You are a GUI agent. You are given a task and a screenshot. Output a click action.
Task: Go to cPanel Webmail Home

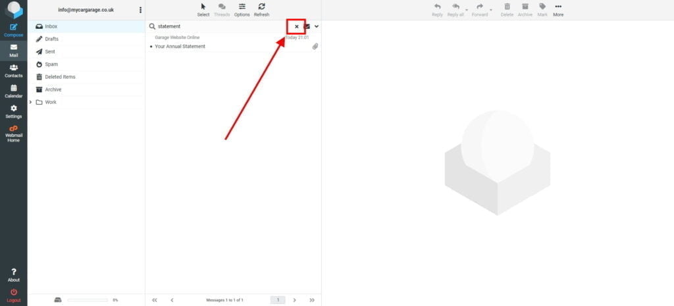14,134
